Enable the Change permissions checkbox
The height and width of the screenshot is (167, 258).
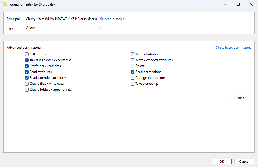(x=133, y=78)
